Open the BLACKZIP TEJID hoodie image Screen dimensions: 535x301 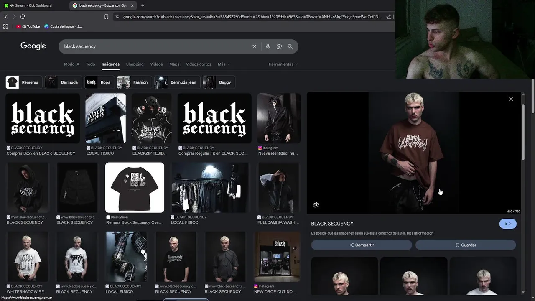[151, 118]
